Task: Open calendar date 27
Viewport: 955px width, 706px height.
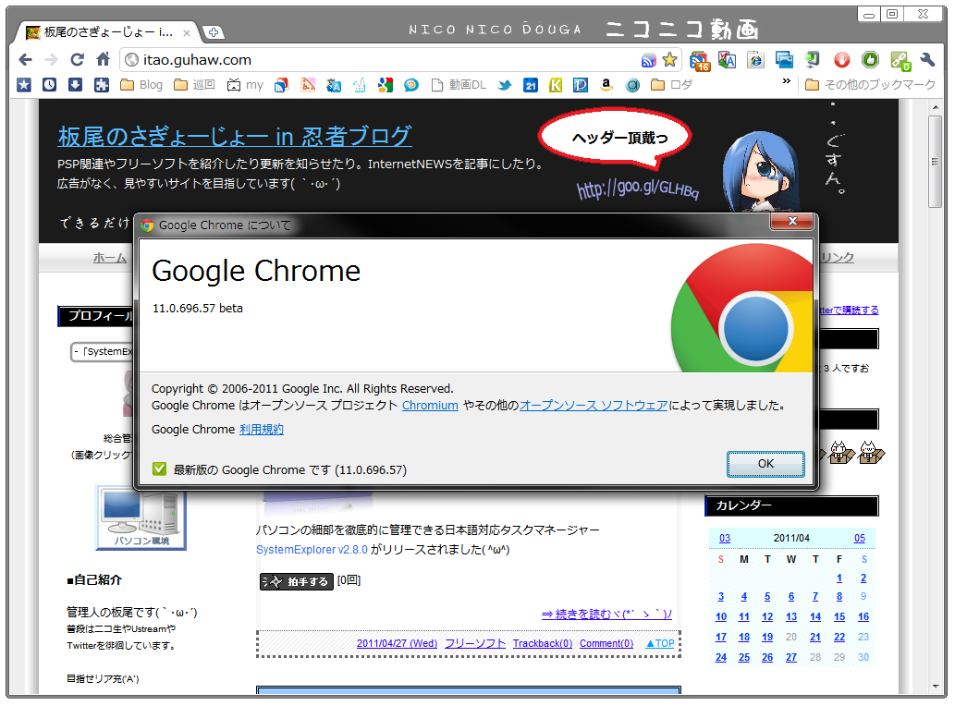Action: click(791, 657)
